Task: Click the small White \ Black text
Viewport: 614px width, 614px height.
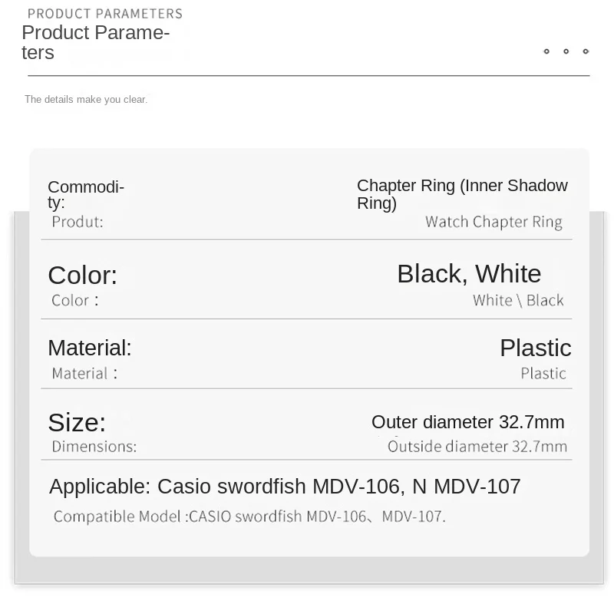Action: click(x=518, y=300)
